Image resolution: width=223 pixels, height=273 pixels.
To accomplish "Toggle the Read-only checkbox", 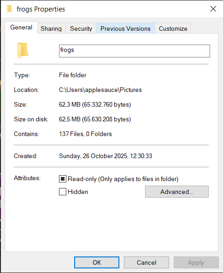I will (x=63, y=179).
